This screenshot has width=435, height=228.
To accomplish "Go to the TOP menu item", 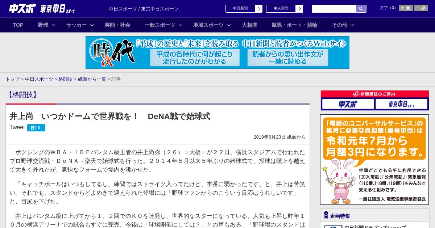I will 18,25.
